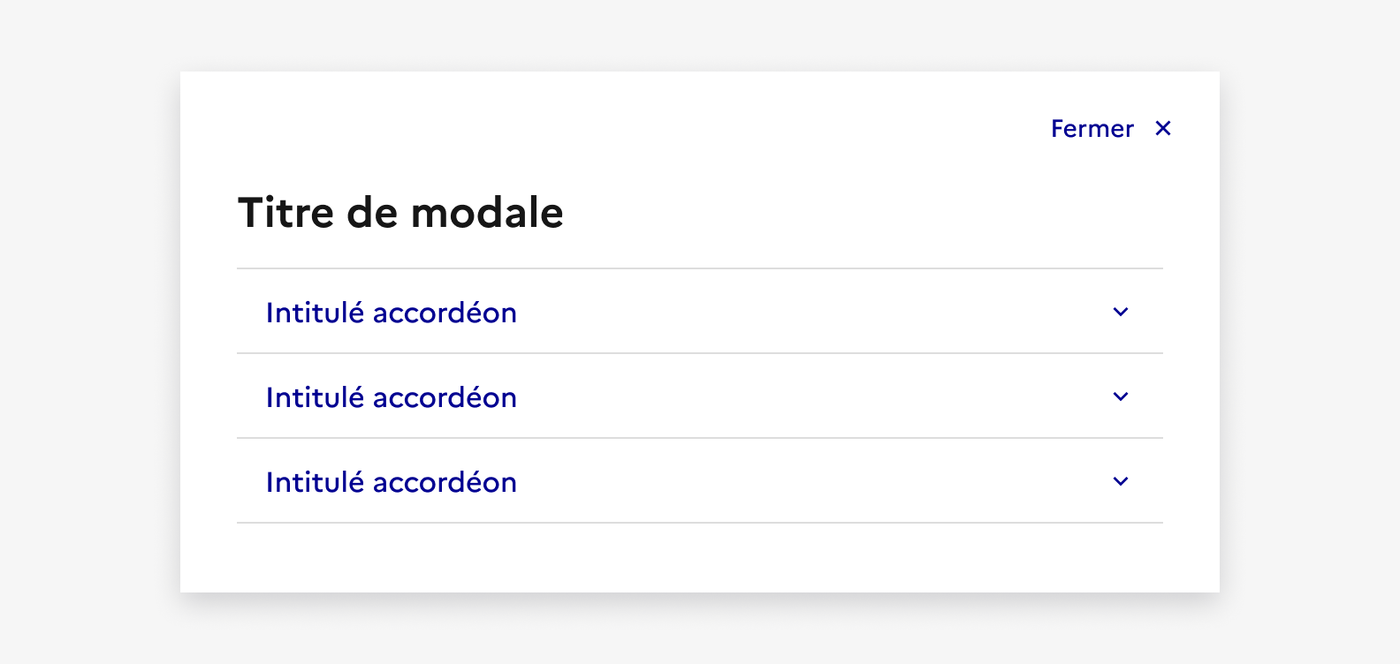The width and height of the screenshot is (1400, 664).
Task: Click the Titre de modale heading
Action: pyautogui.click(x=400, y=213)
